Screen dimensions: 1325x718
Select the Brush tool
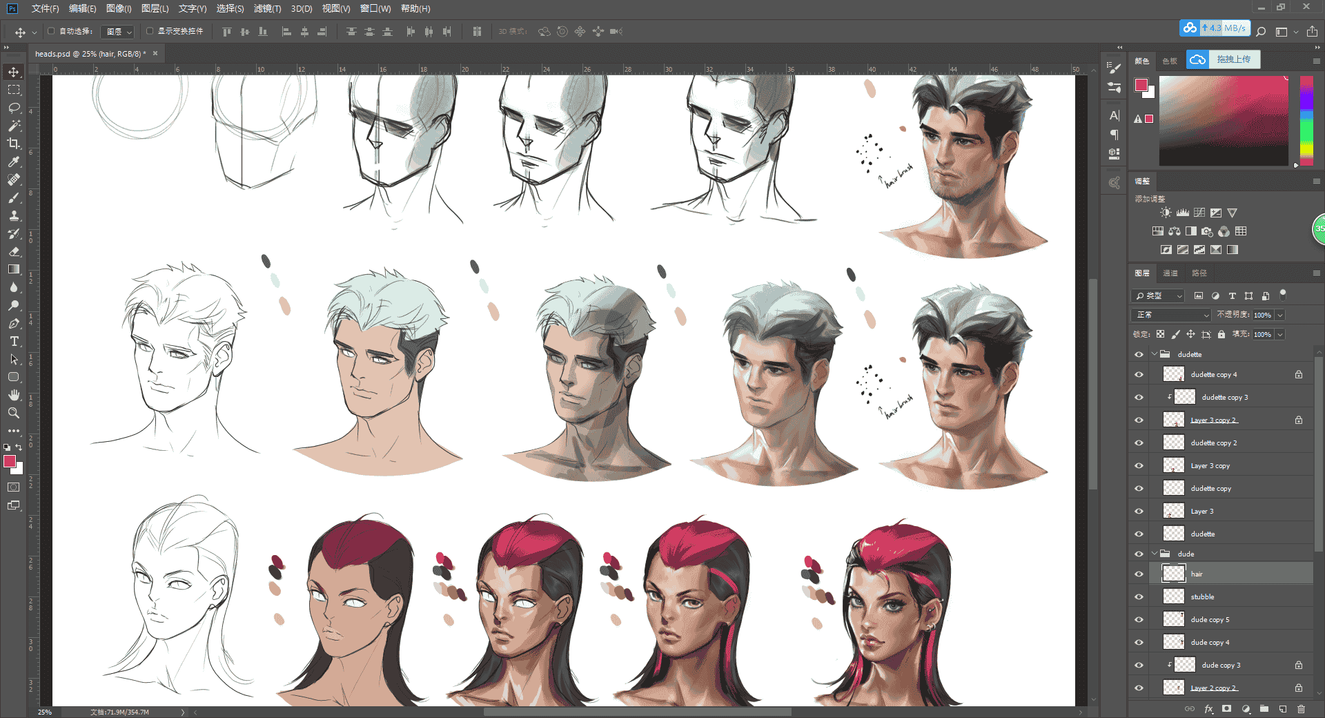point(14,197)
